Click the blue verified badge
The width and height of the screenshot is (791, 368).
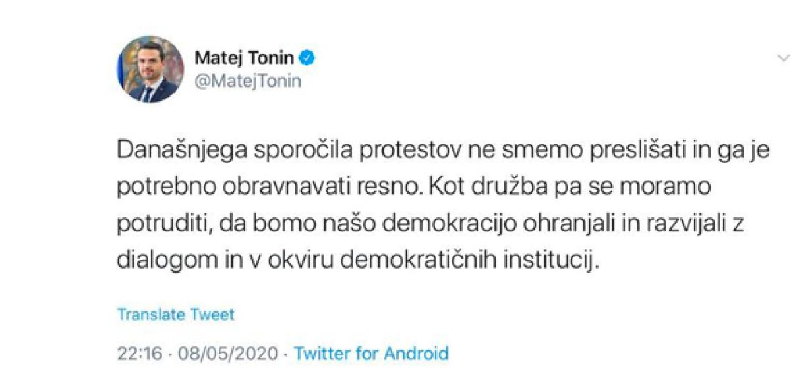(307, 58)
